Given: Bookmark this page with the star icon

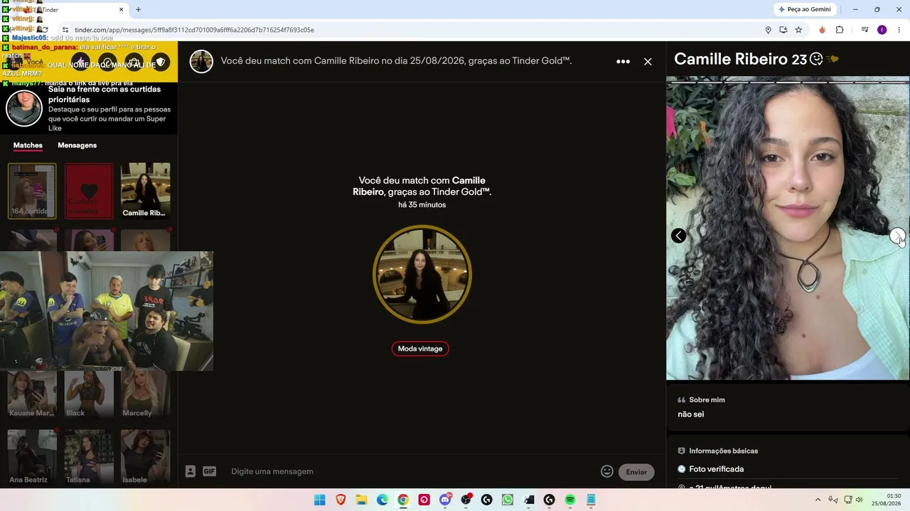Looking at the screenshot, I should tap(798, 30).
